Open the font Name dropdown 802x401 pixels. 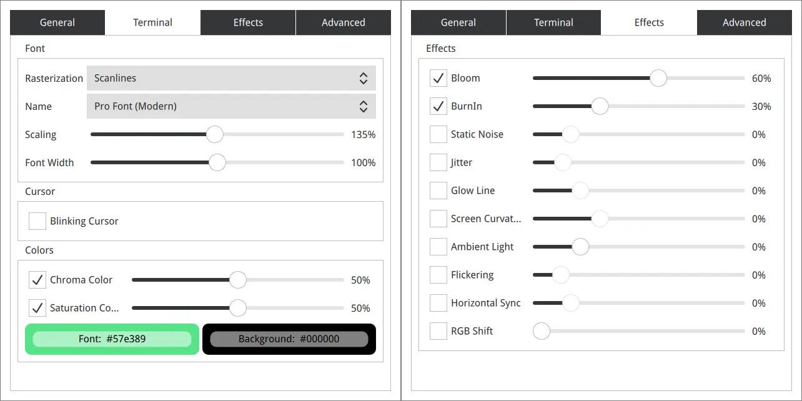click(231, 106)
